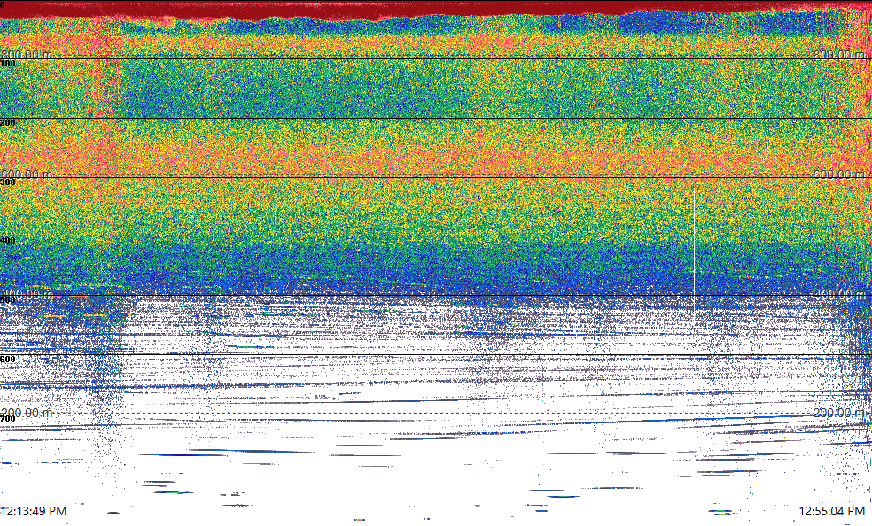Screen dimensions: 872x526
Task: Select the 200 depth scale label
Action: point(8,123)
